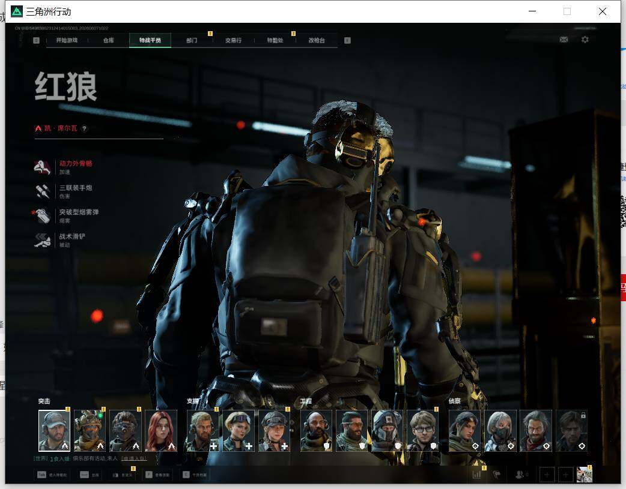Open the player avatar in bottom corner
The height and width of the screenshot is (489, 626).
584,475
